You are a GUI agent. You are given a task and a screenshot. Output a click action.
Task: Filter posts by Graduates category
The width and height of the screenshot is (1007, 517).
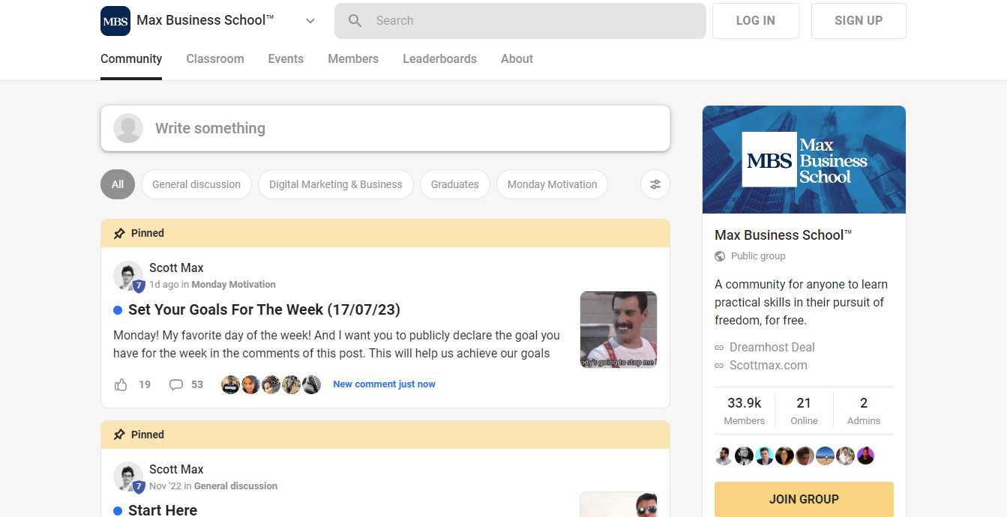455,184
